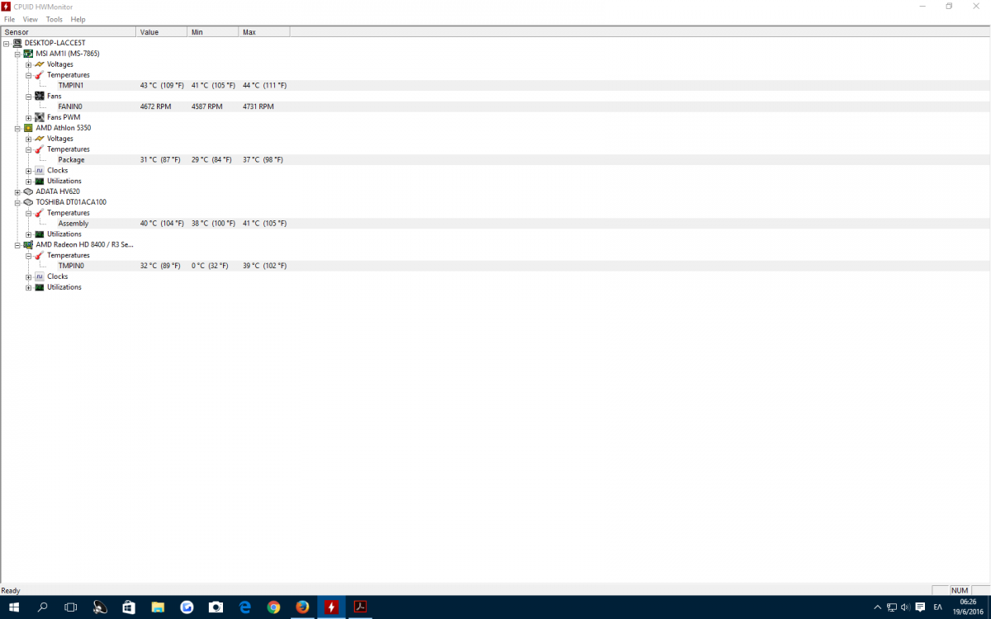Click the 4731 RPM max fan value
991x619 pixels.
tap(258, 106)
